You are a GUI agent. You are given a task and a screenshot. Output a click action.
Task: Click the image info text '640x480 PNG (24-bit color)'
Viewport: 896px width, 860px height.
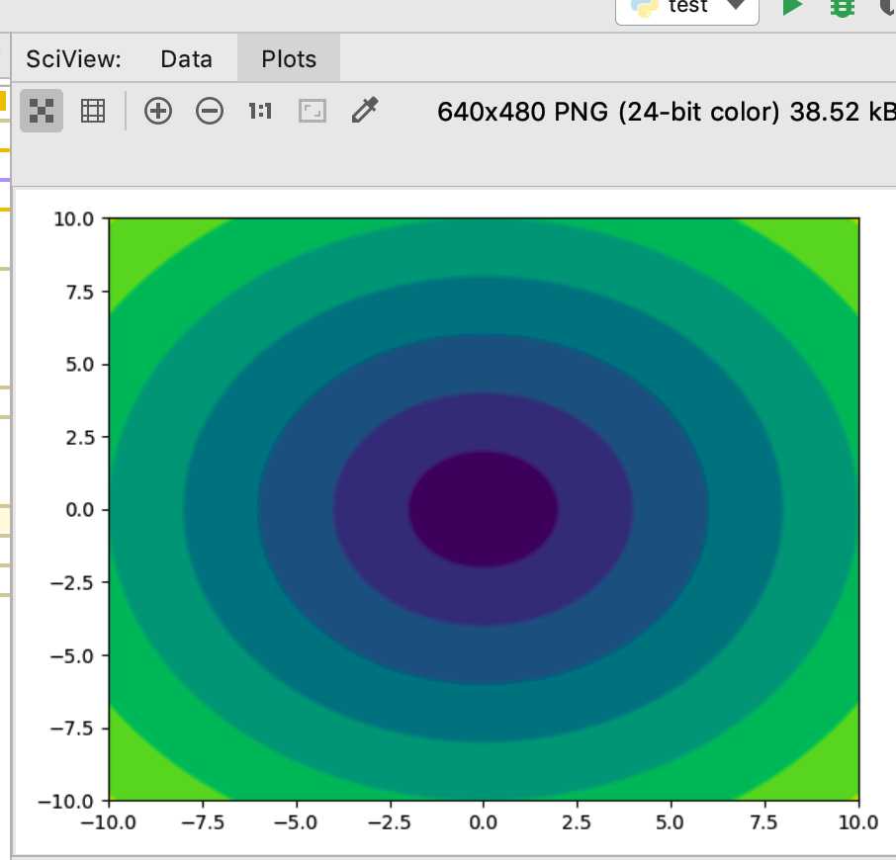[x=608, y=112]
